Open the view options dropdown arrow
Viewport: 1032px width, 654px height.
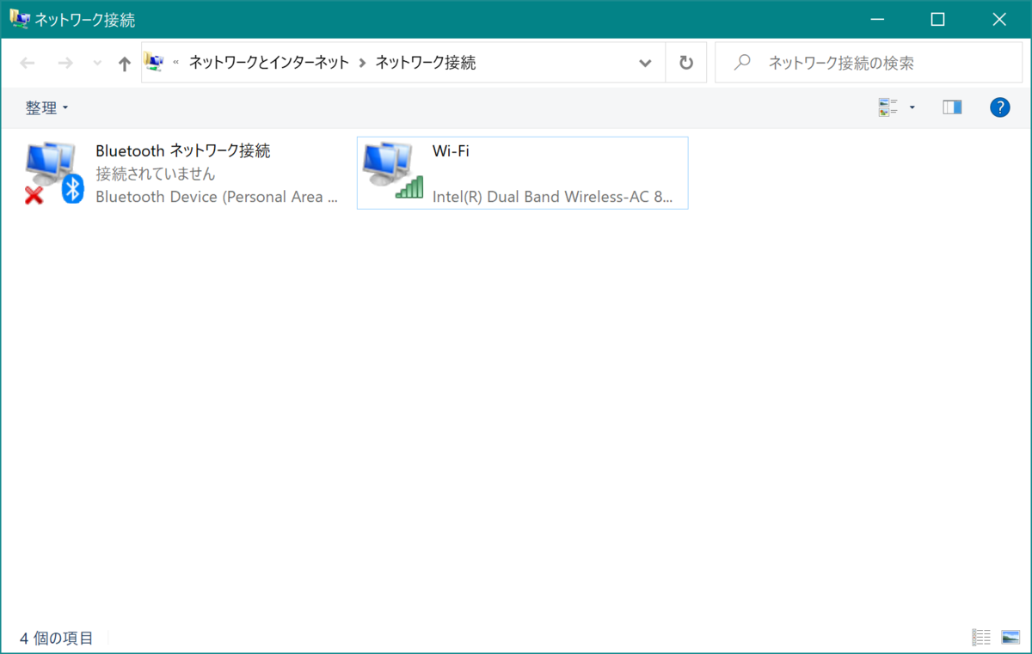click(912, 107)
